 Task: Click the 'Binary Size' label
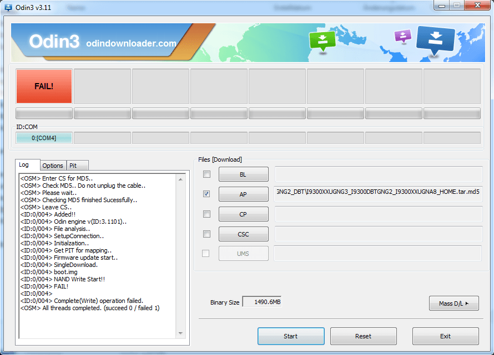[x=225, y=302]
